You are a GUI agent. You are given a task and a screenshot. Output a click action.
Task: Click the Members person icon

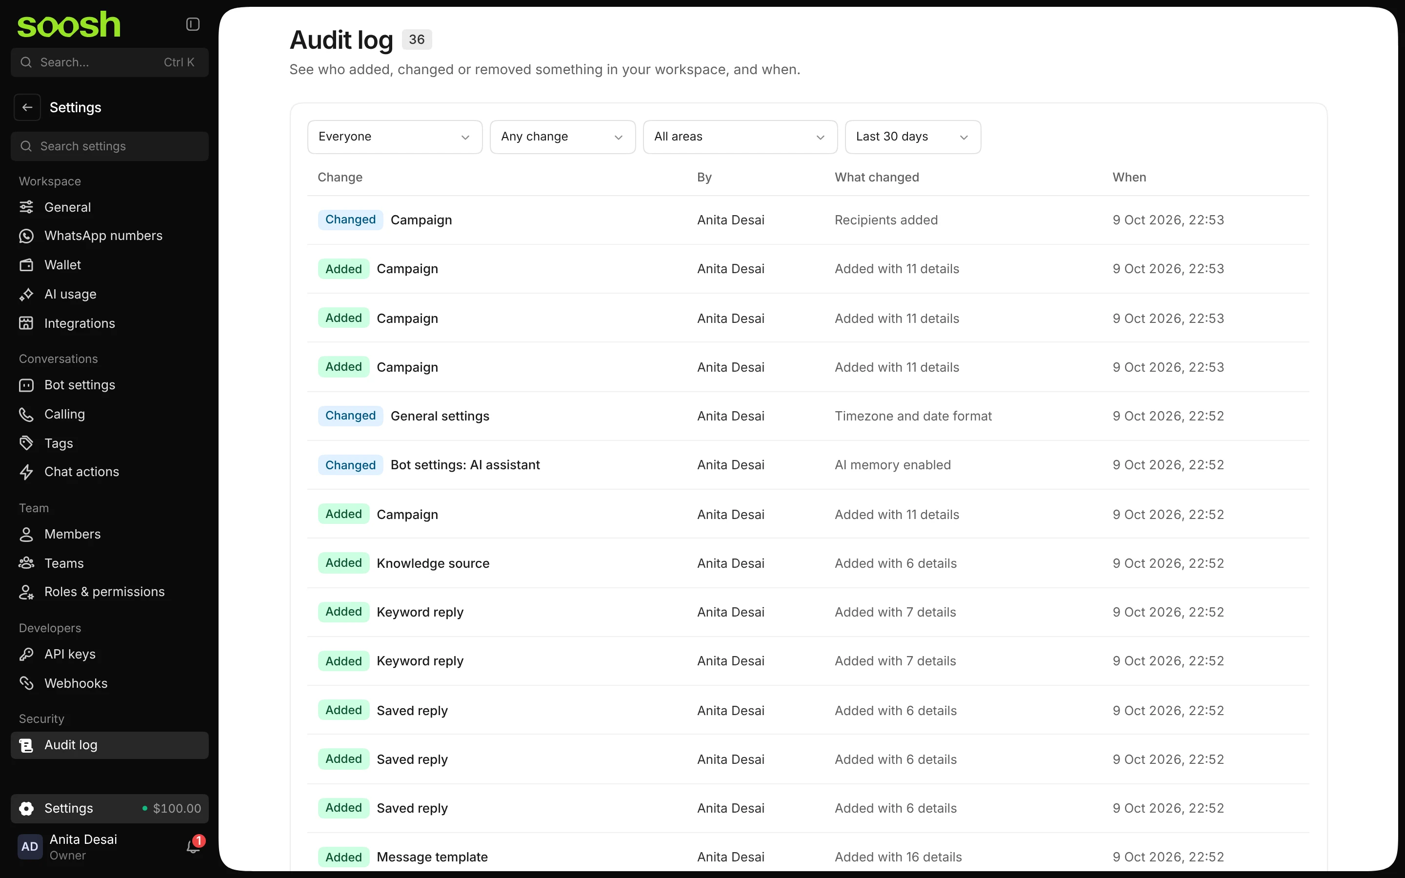26,534
